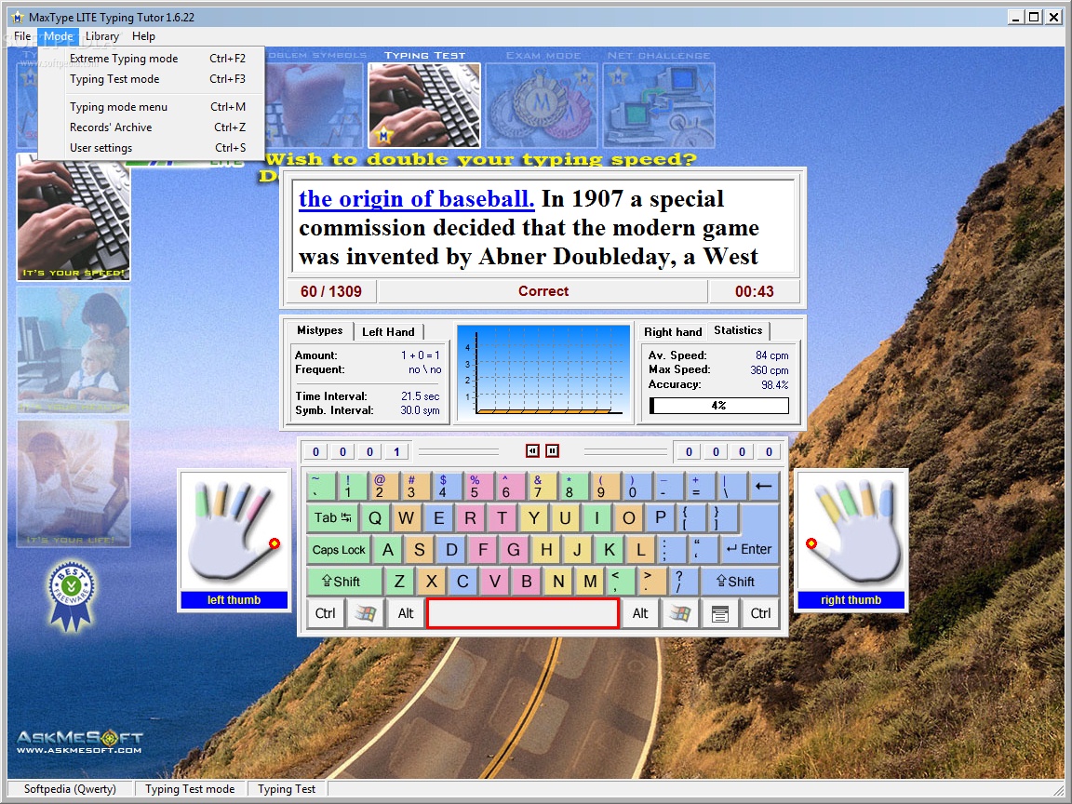Click the tilde key

point(321,487)
